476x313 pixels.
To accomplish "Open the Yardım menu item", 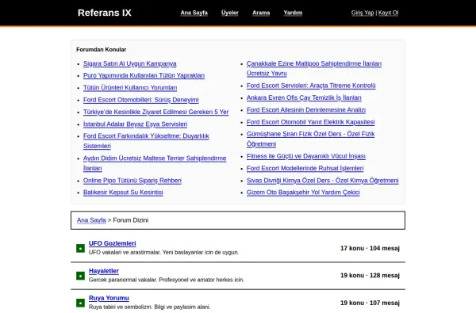I will 293,13.
